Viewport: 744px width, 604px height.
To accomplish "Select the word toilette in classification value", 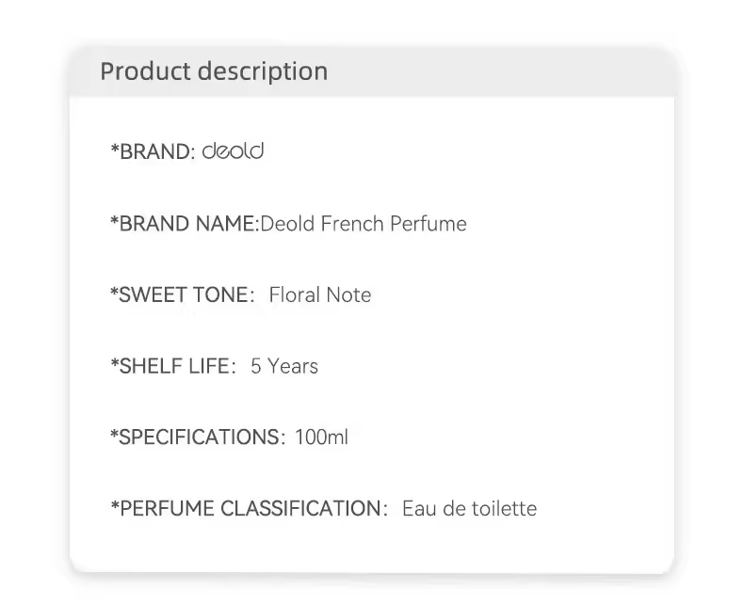I will click(503, 509).
